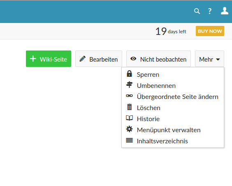Click Bearbeiten to edit the page
Image resolution: width=232 pixels, height=186 pixels.
tap(99, 59)
